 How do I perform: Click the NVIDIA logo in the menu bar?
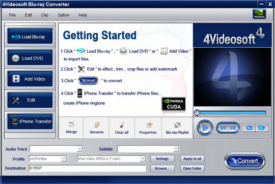[x=259, y=14]
